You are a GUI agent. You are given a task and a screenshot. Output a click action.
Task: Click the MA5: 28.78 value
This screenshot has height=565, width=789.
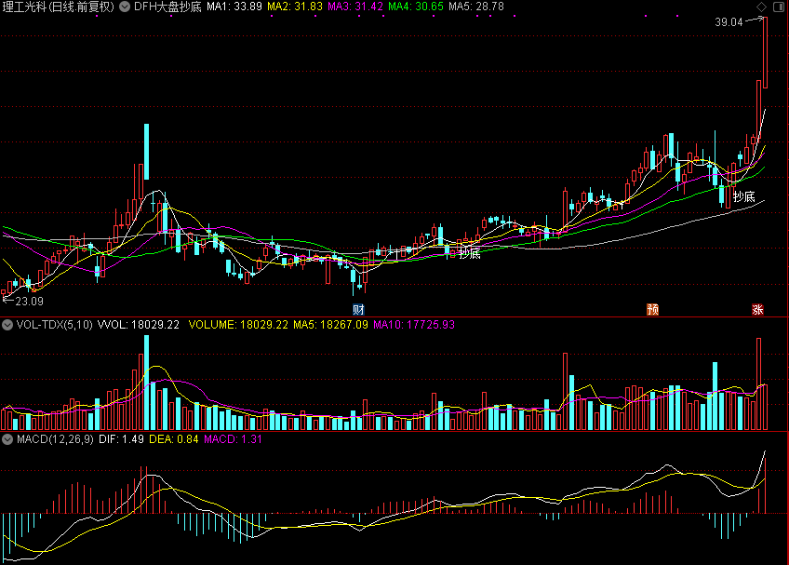[476, 7]
